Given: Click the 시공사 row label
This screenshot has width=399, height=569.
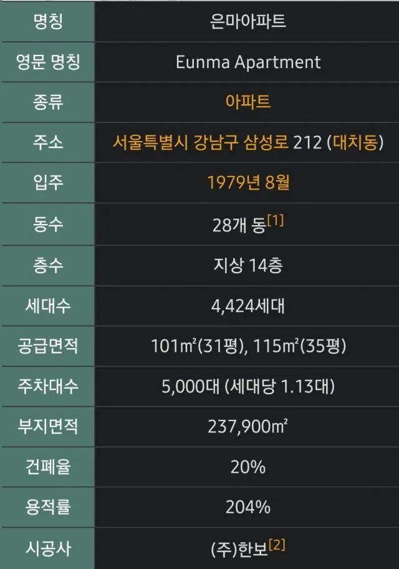Looking at the screenshot, I should [48, 548].
